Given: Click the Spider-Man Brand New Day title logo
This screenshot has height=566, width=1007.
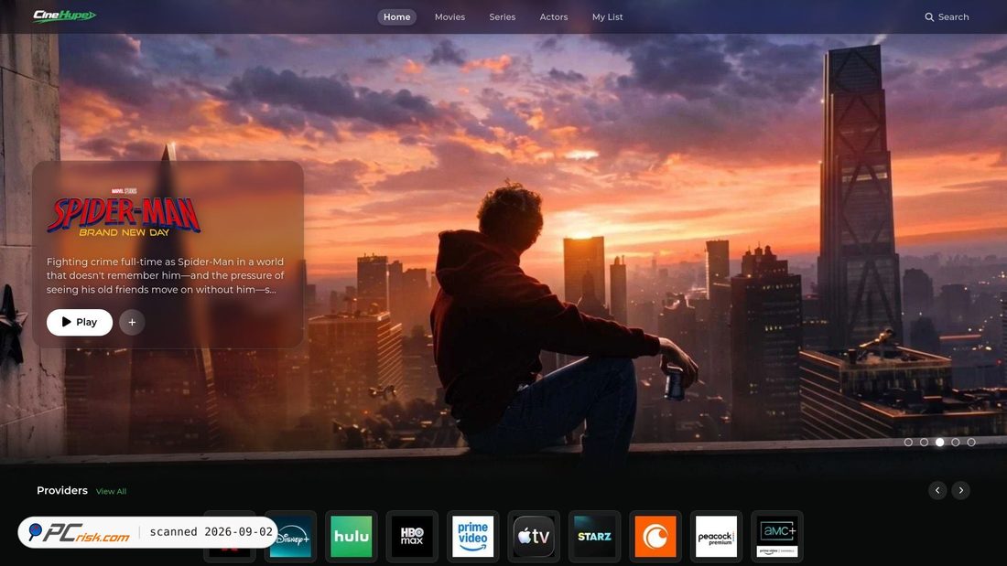Looking at the screenshot, I should (x=124, y=213).
